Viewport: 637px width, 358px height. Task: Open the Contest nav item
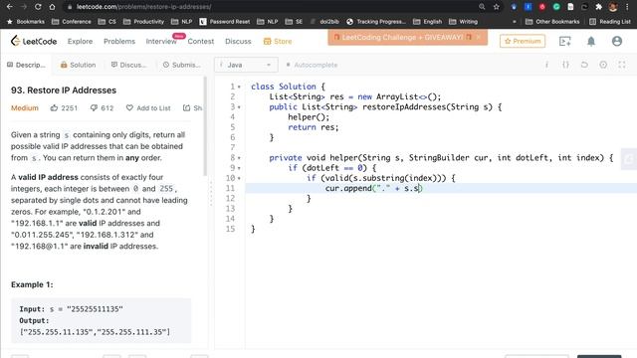click(201, 42)
